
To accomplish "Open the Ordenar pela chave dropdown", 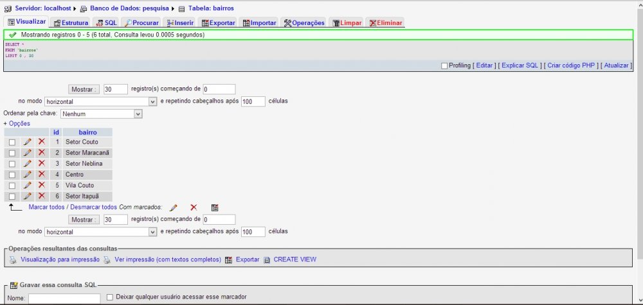I will point(101,114).
